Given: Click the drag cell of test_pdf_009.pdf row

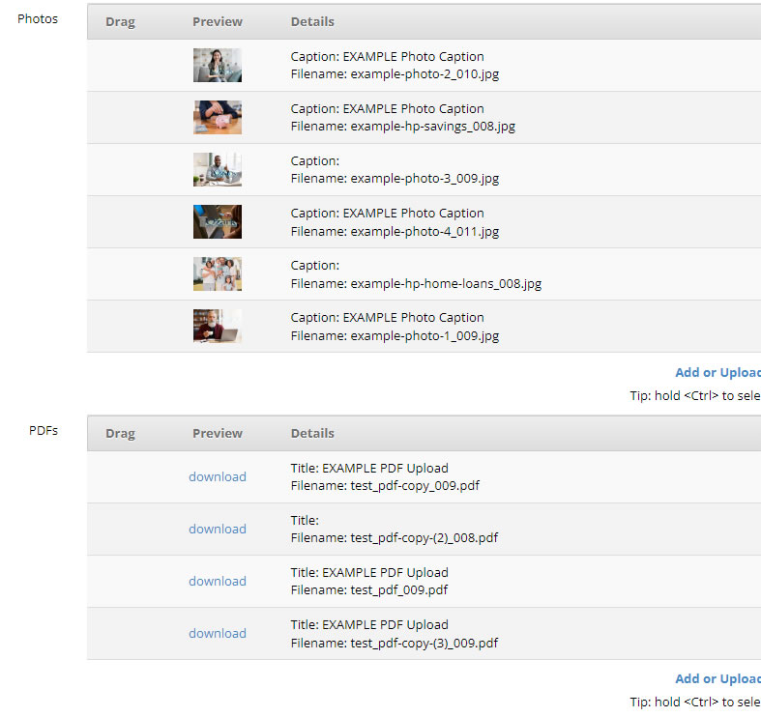Looking at the screenshot, I should point(120,581).
